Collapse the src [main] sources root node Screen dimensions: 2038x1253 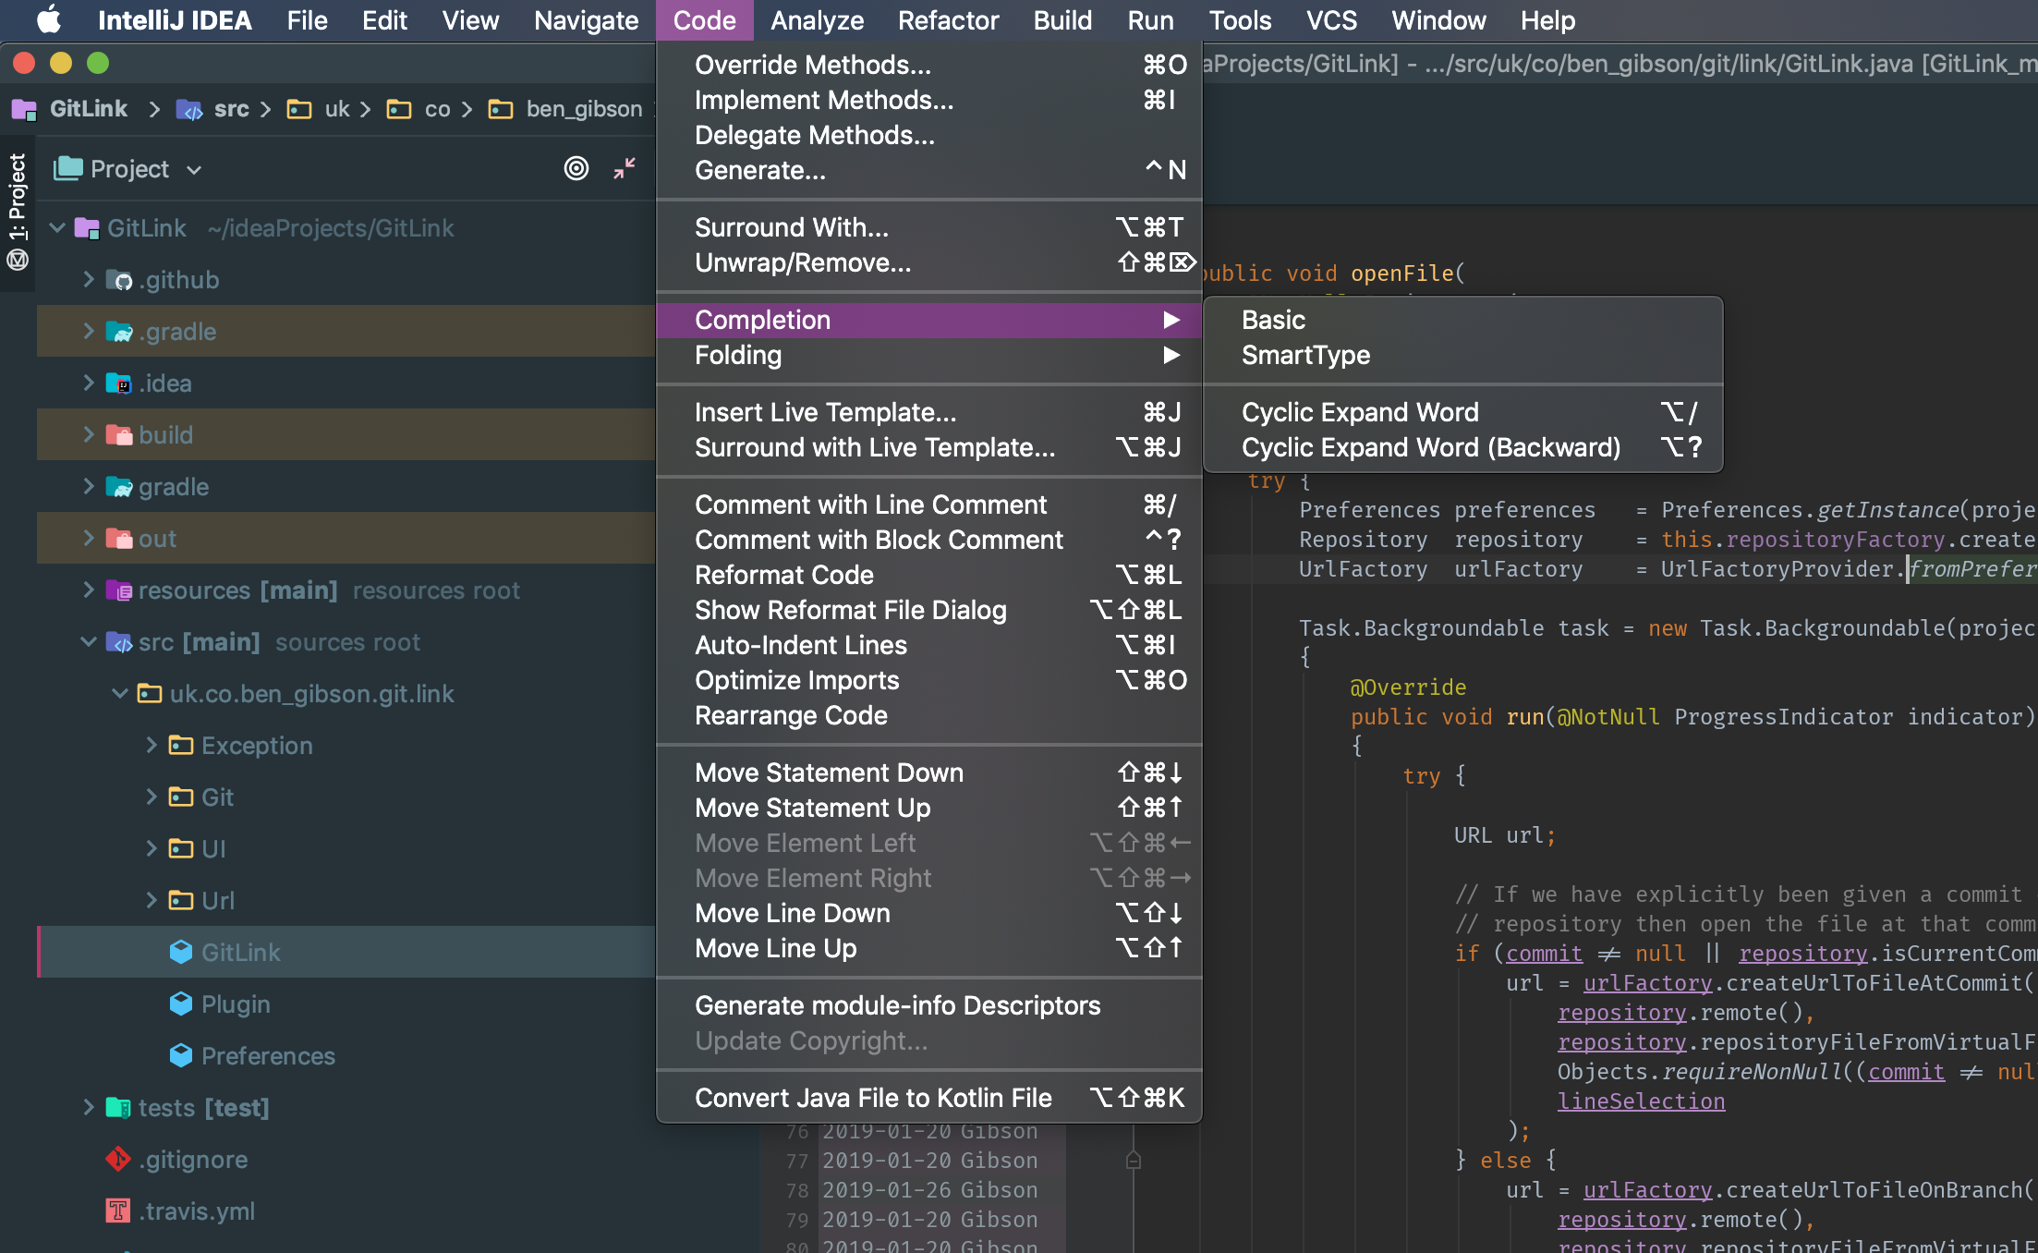coord(88,641)
